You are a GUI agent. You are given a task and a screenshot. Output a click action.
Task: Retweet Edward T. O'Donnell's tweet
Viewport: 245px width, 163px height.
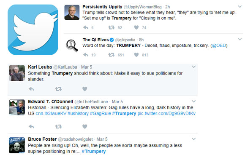pos(58,126)
